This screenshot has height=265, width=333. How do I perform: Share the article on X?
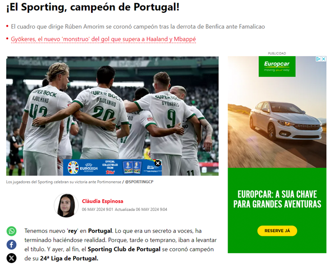point(11,258)
